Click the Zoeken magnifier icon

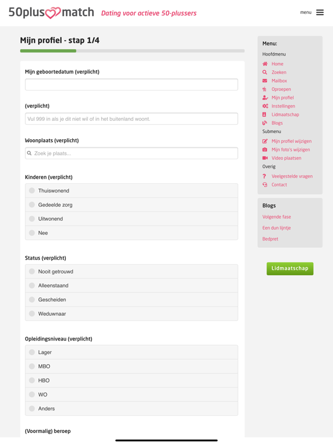click(x=265, y=72)
